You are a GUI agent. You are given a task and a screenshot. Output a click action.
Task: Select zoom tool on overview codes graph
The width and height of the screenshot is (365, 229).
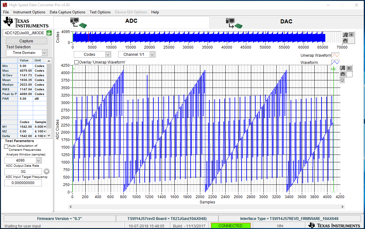(x=345, y=35)
